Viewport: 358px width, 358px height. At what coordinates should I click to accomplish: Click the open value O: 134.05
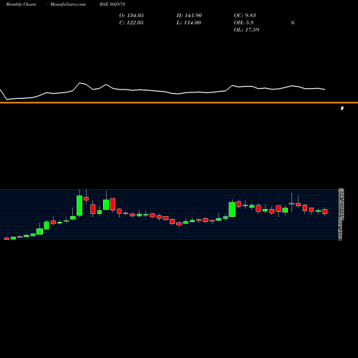[132, 16]
